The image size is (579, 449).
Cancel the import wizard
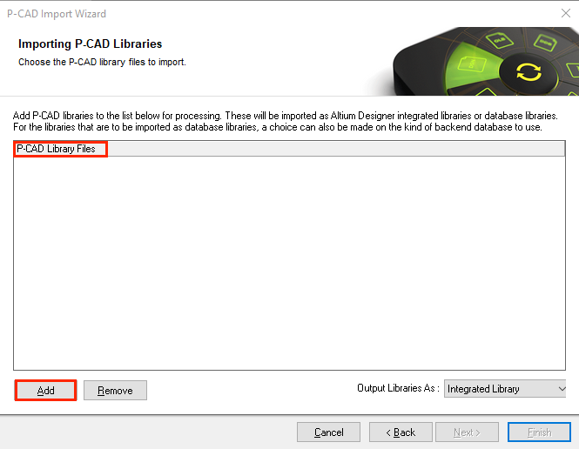click(328, 432)
